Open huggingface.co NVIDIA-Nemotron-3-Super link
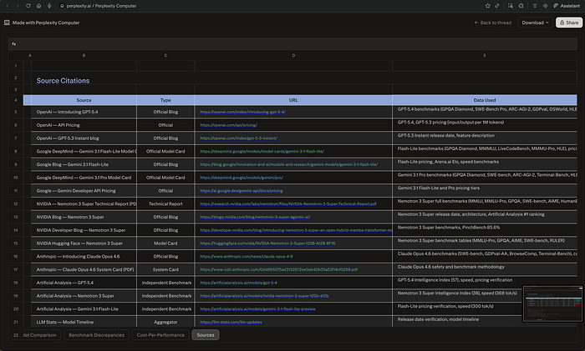The height and width of the screenshot is (351, 585). (x=267, y=243)
